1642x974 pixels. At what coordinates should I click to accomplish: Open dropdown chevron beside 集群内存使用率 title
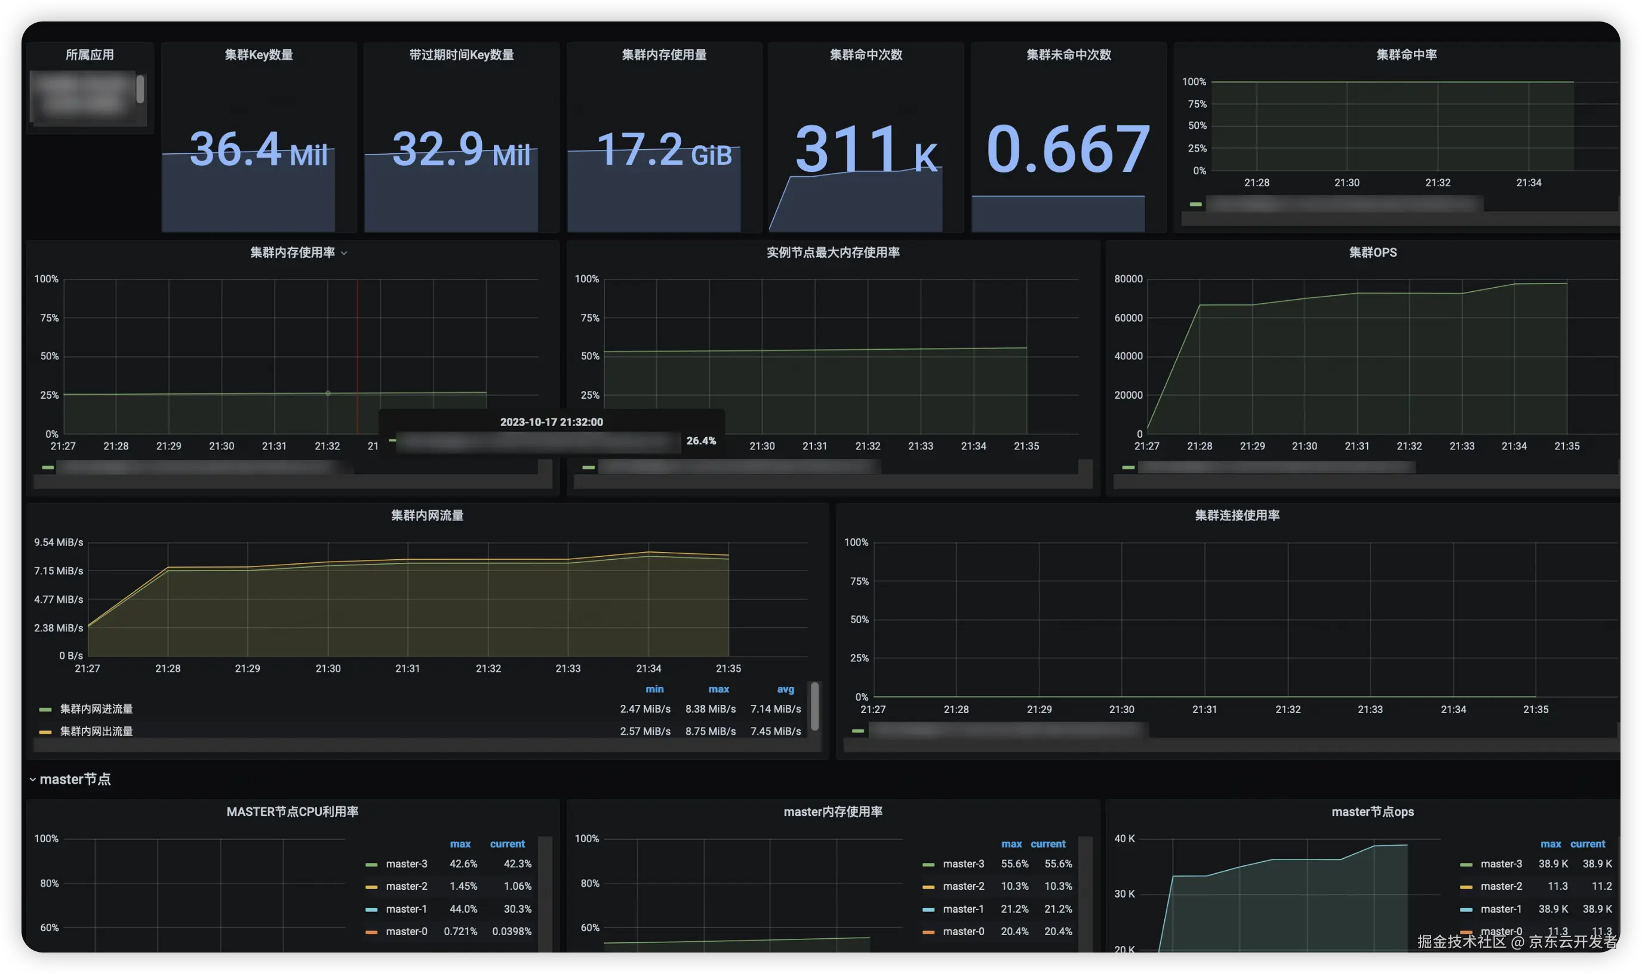tap(344, 253)
